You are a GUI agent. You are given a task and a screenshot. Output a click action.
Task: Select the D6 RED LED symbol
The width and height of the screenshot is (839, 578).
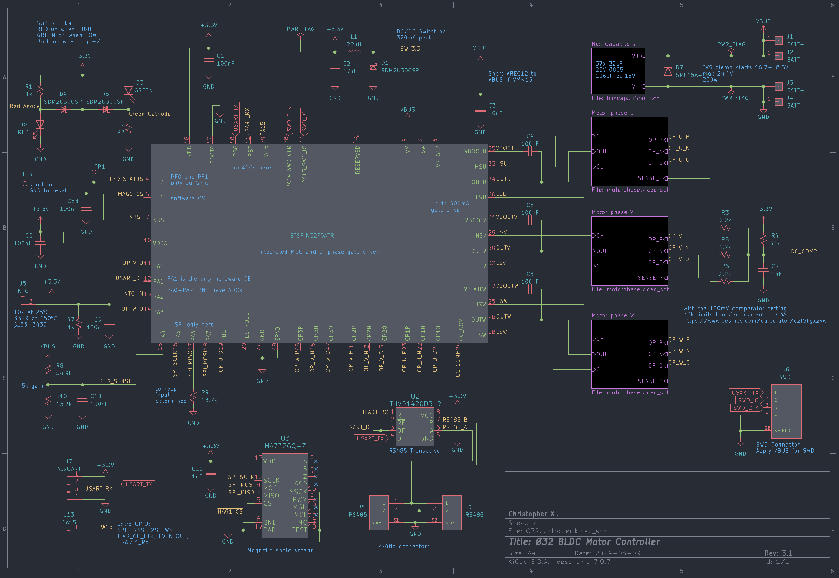coord(40,125)
